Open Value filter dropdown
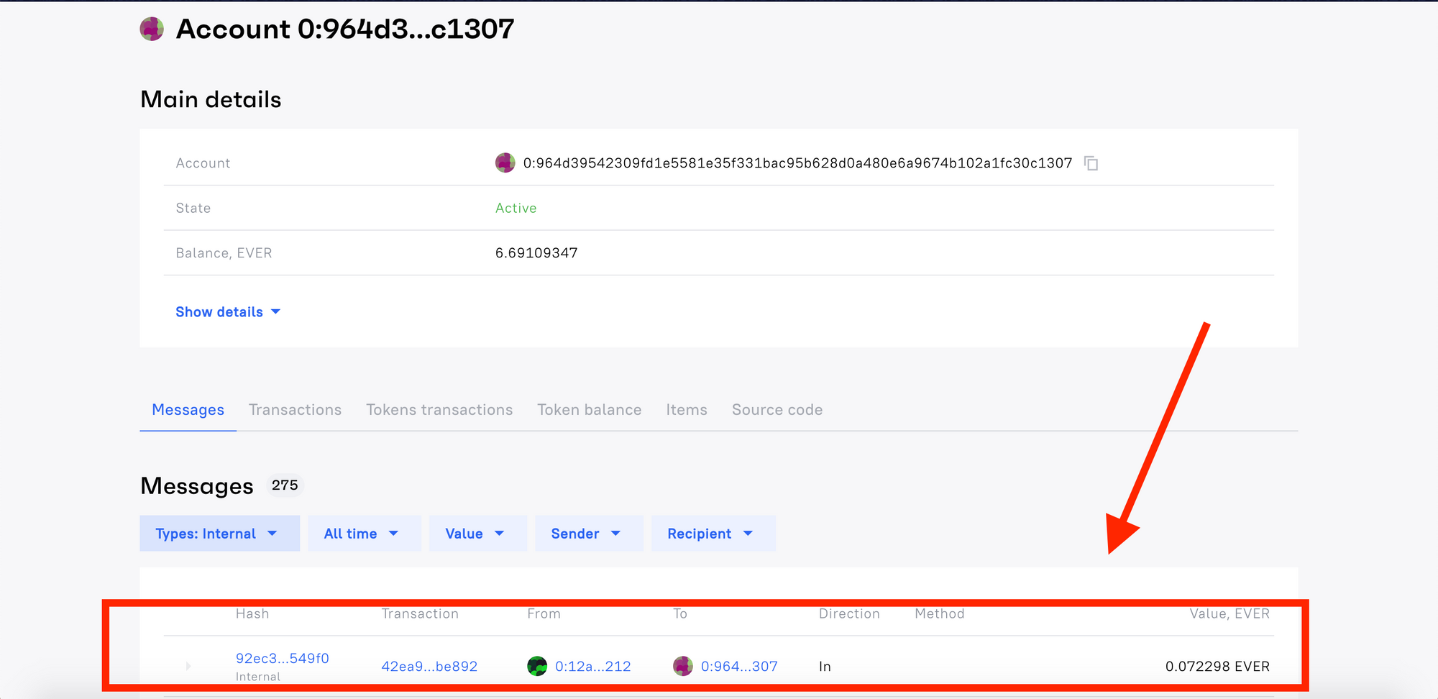1438x699 pixels. click(478, 534)
